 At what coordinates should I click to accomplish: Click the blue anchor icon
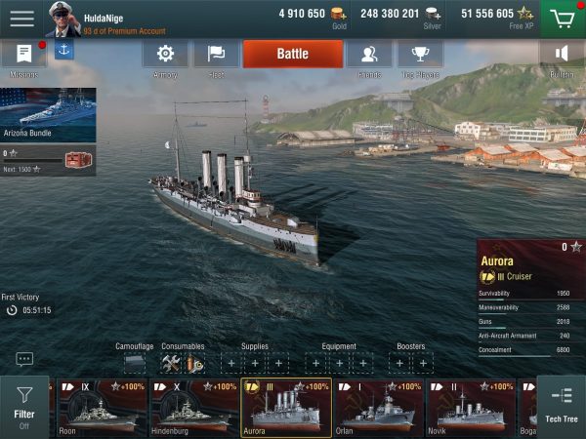63,50
